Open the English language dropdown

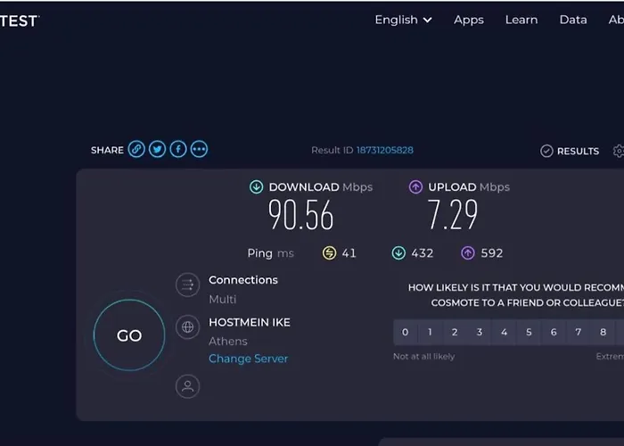(x=403, y=20)
